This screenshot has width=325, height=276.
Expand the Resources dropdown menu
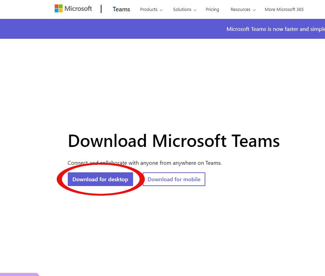coord(243,10)
